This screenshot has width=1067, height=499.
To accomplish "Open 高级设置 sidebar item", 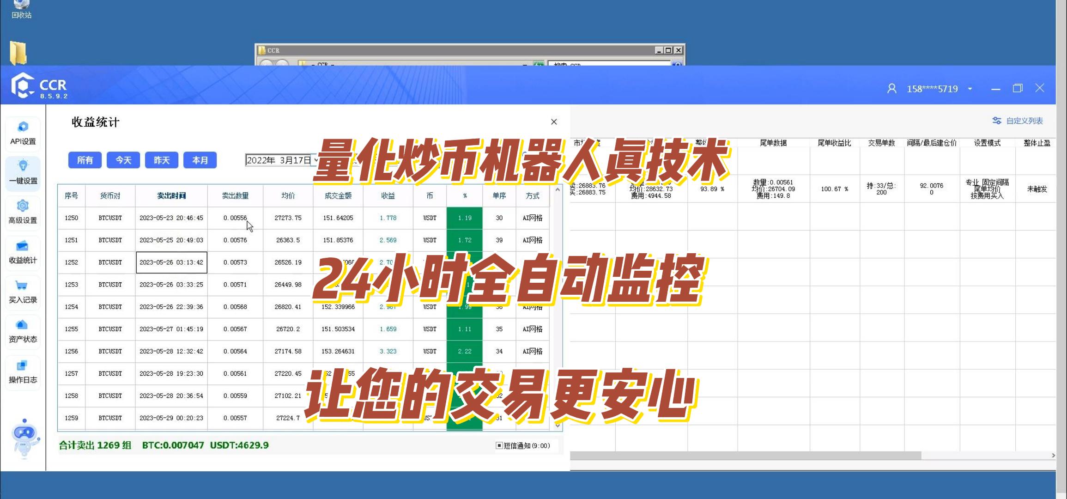I will (23, 213).
